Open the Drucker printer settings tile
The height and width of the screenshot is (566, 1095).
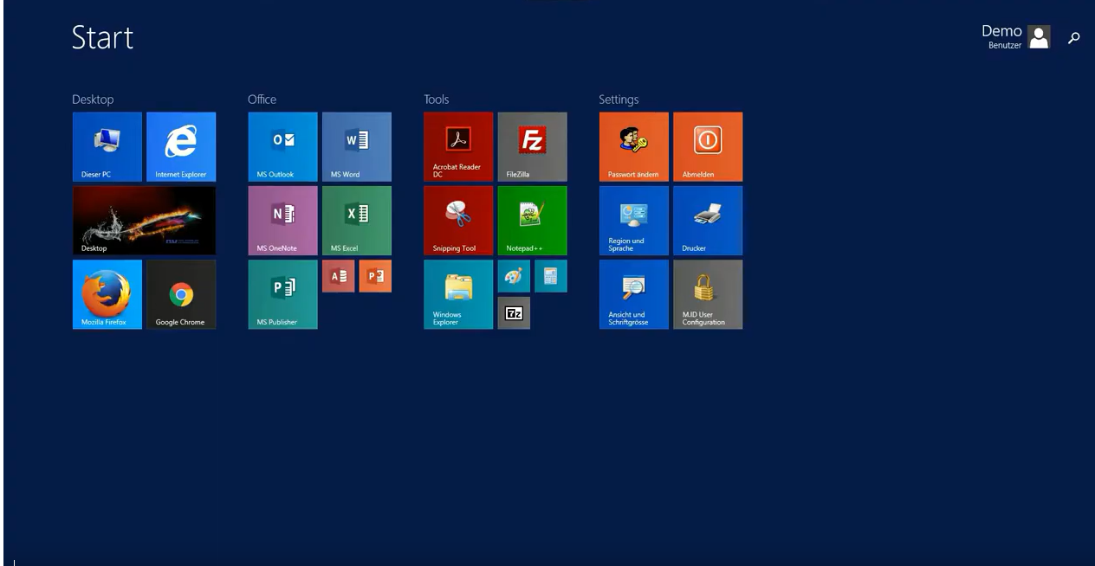point(708,220)
